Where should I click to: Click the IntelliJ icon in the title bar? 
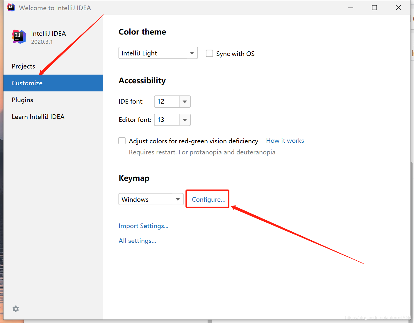[11, 8]
